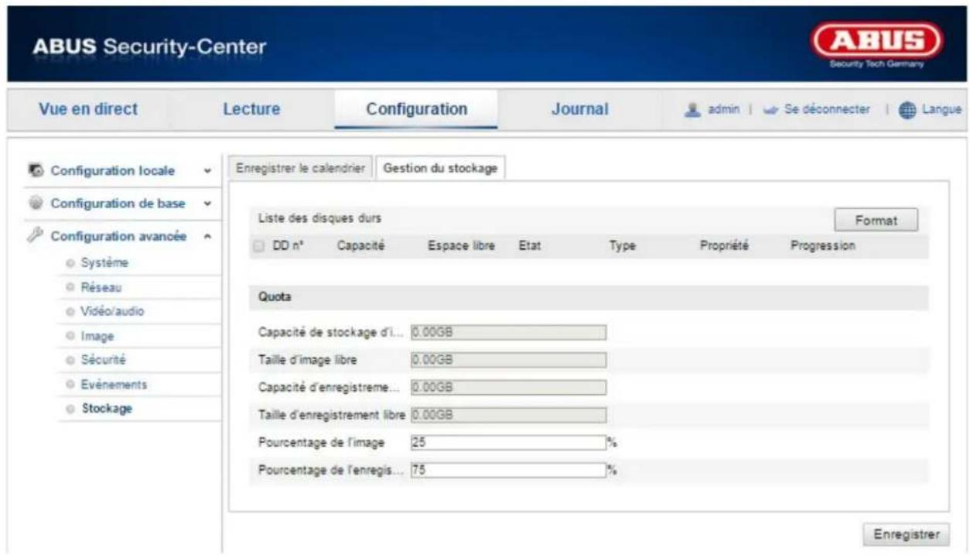Click the Capacité de stockage d'image field
The image size is (970, 555).
[x=507, y=332]
